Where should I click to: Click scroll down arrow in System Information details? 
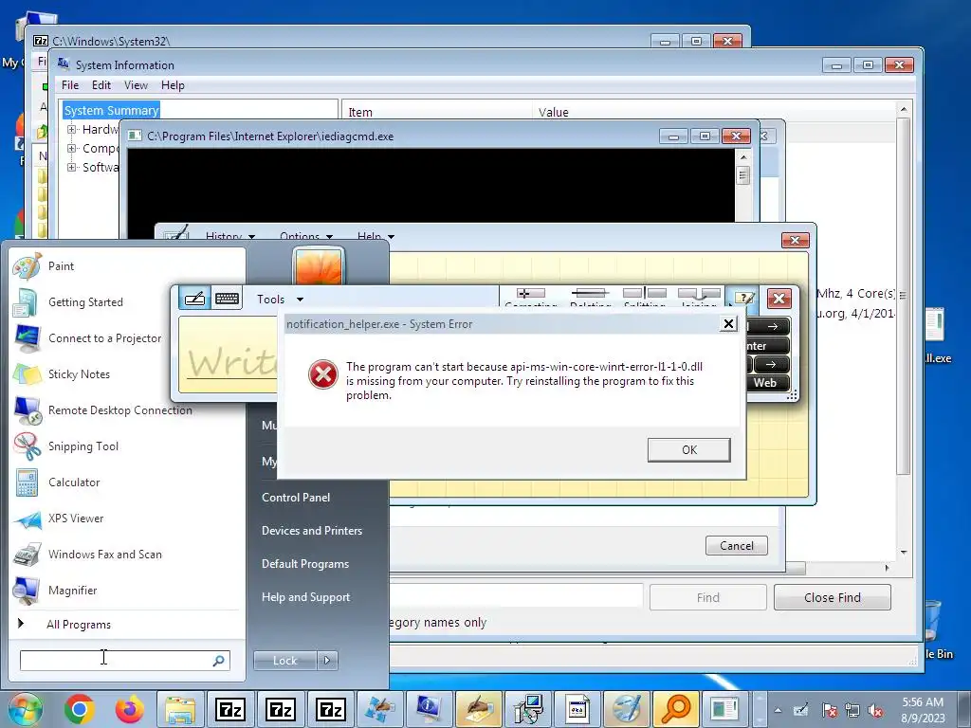[904, 553]
